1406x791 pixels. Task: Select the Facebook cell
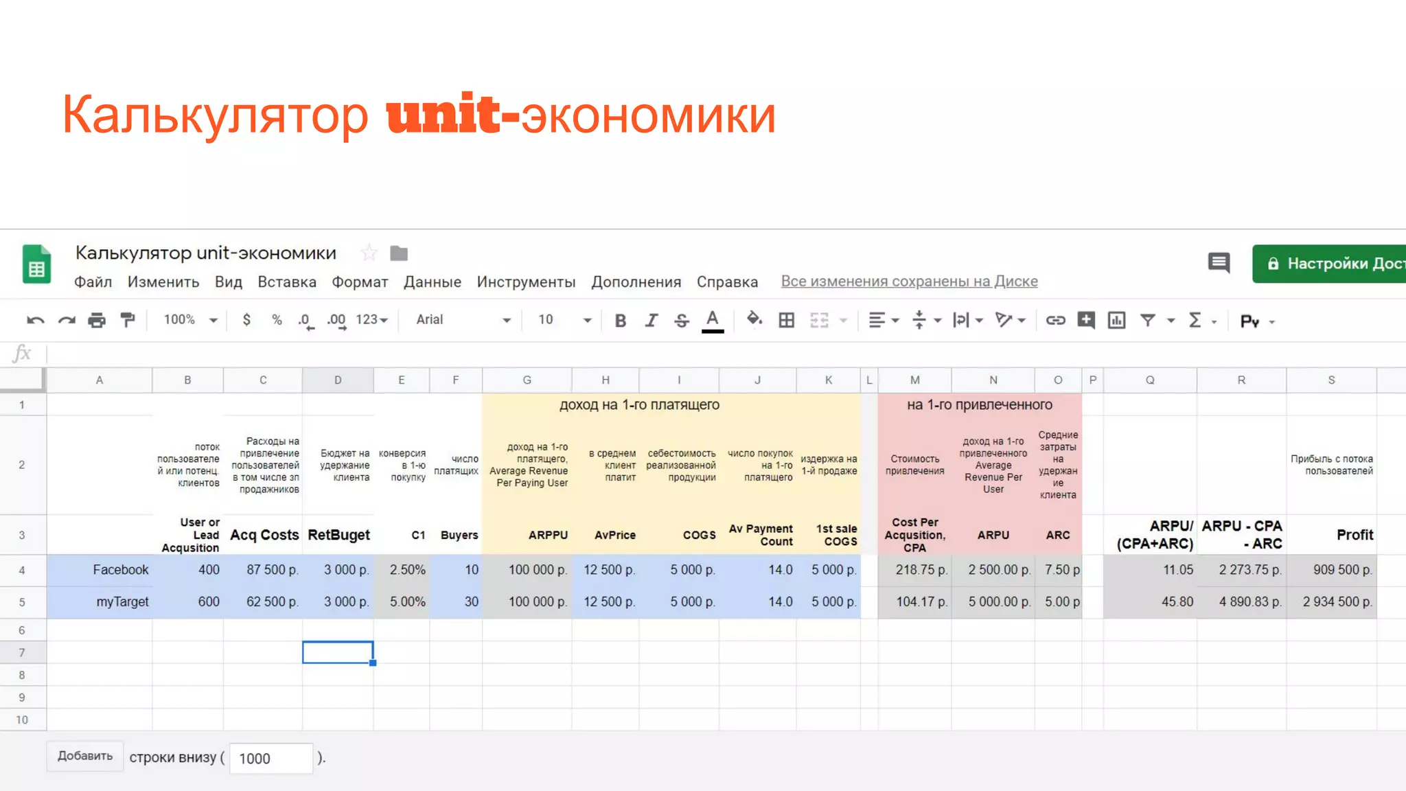[x=100, y=571]
